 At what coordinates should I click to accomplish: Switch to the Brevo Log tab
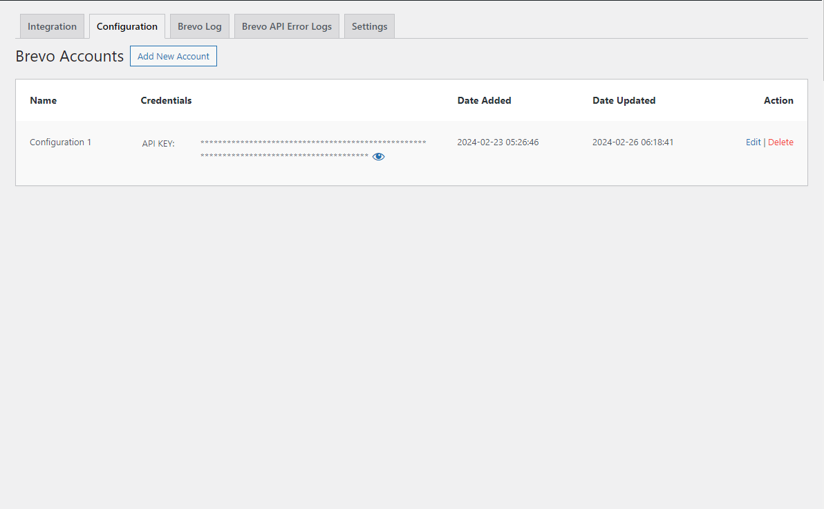tap(200, 26)
